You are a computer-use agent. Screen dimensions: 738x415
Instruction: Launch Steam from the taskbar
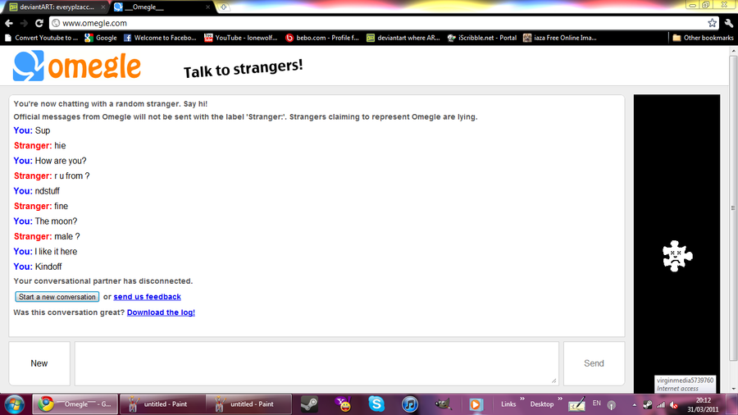tap(310, 404)
